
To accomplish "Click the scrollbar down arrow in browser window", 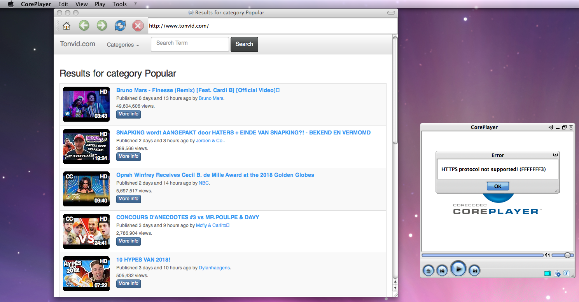I will tap(395, 288).
